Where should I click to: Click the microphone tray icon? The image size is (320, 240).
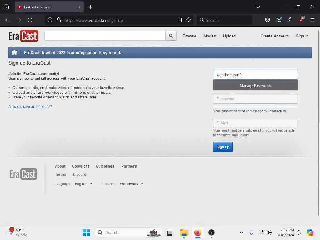point(252,232)
